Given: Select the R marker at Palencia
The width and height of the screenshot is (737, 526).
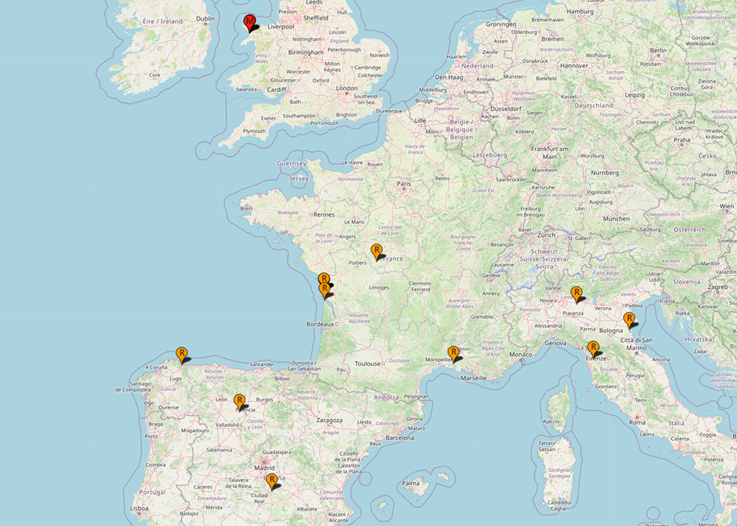Looking at the screenshot, I should (x=240, y=401).
